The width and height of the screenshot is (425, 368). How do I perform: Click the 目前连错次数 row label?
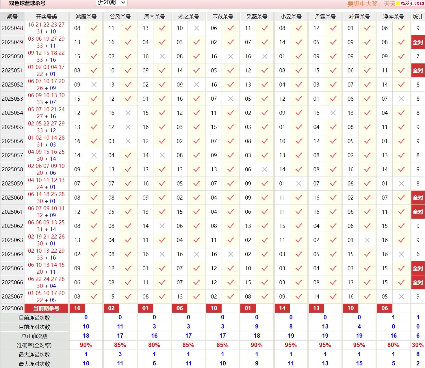coord(34,318)
